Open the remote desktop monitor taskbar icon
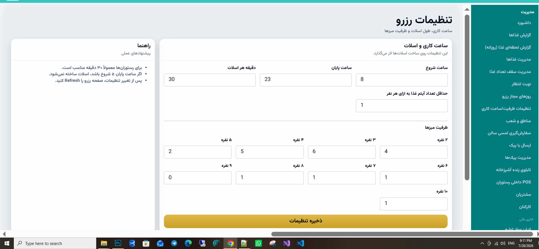 [x=202, y=243]
